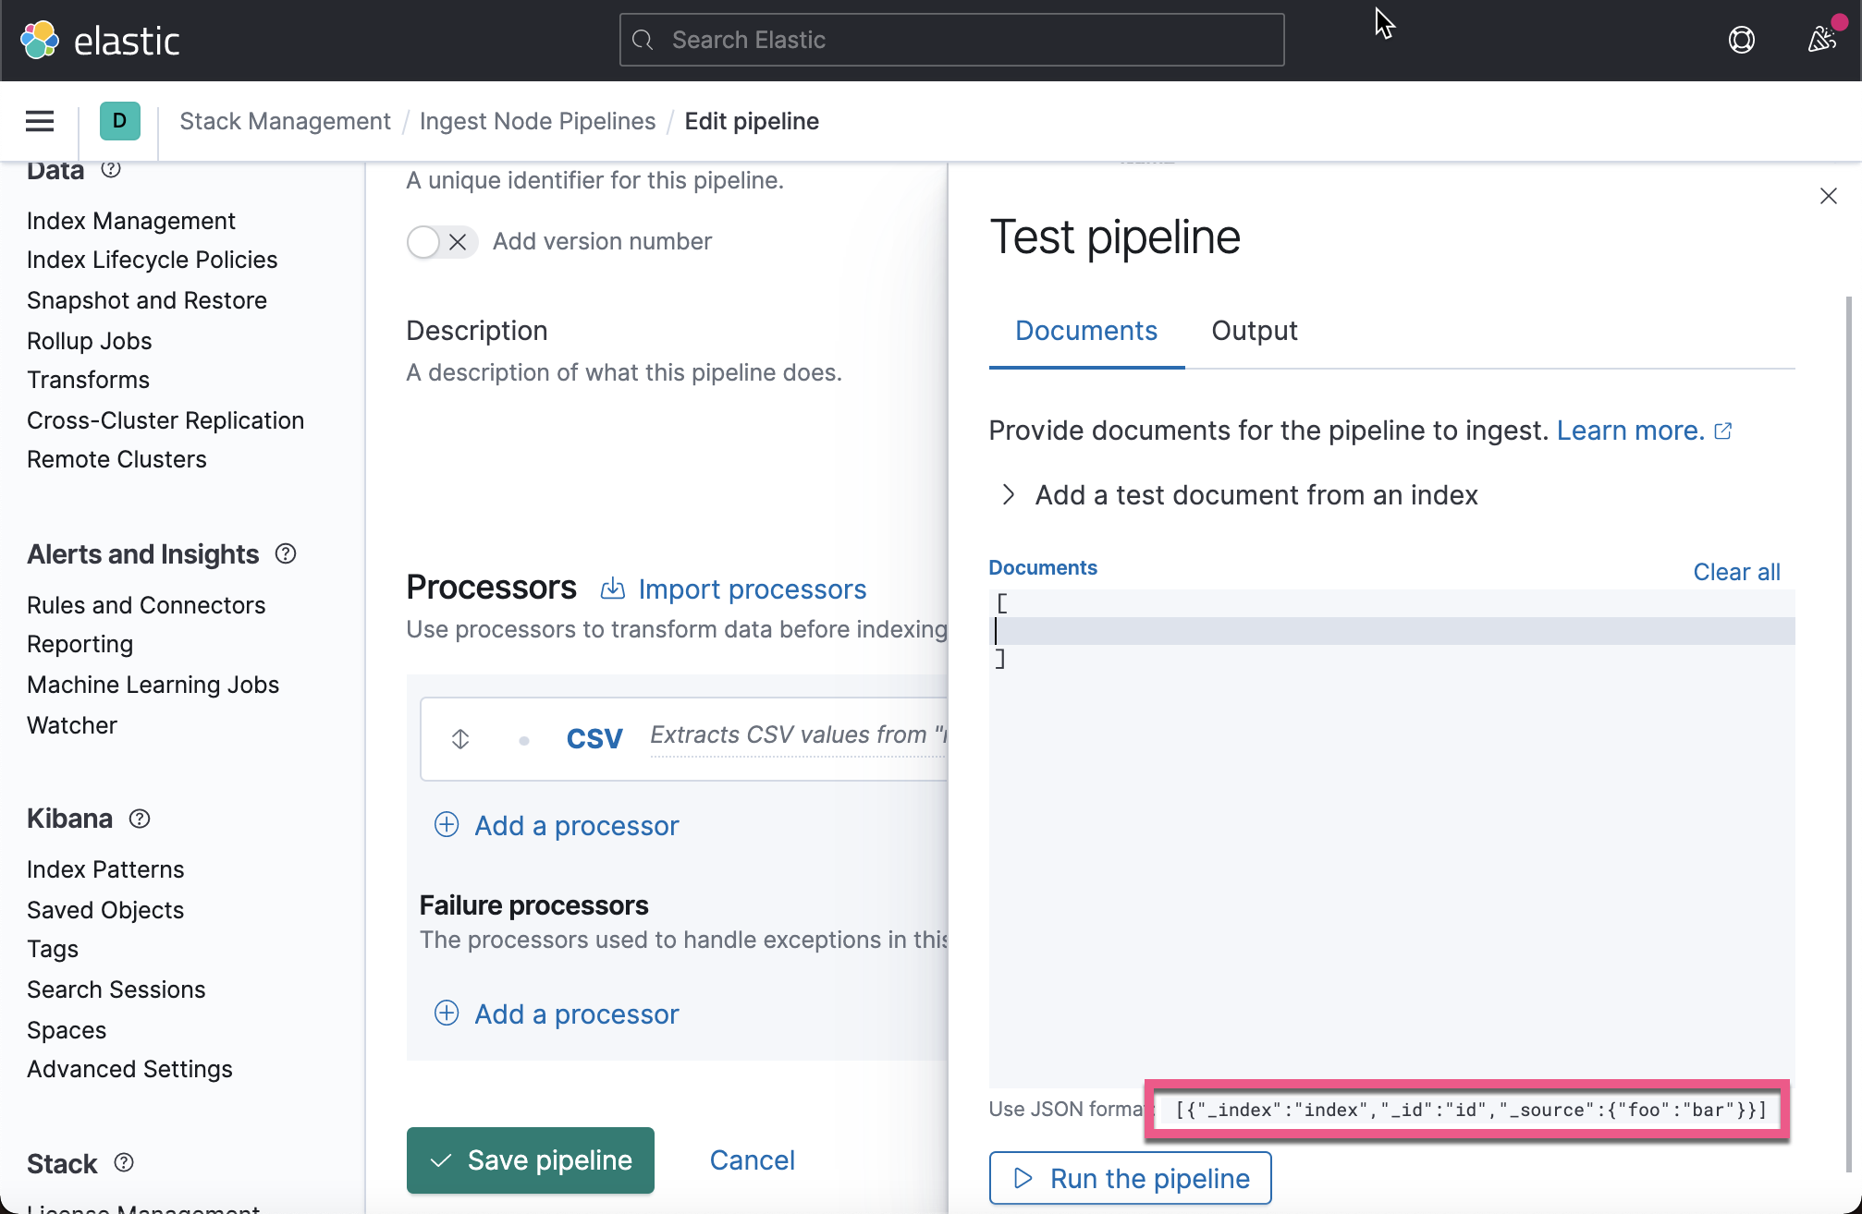The image size is (1862, 1214).
Task: Click the Search Elastic input field
Action: 951,39
